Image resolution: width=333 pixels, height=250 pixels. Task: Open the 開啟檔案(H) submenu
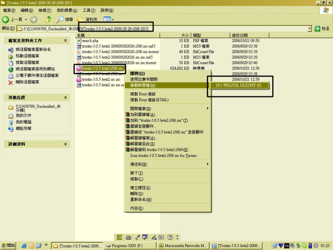point(167,108)
